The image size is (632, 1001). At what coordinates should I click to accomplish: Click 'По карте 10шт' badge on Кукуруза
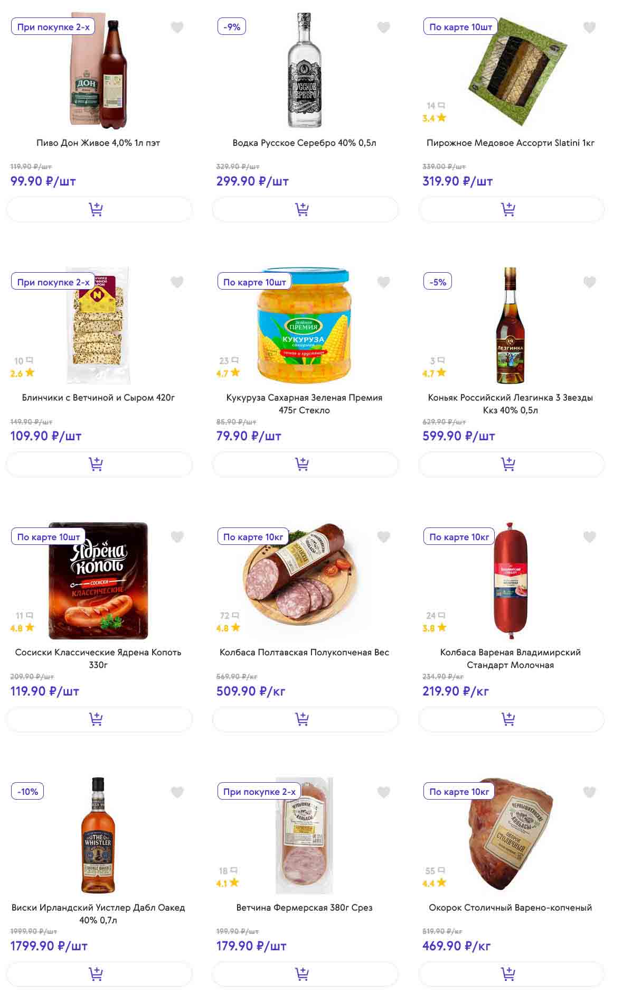pos(254,282)
